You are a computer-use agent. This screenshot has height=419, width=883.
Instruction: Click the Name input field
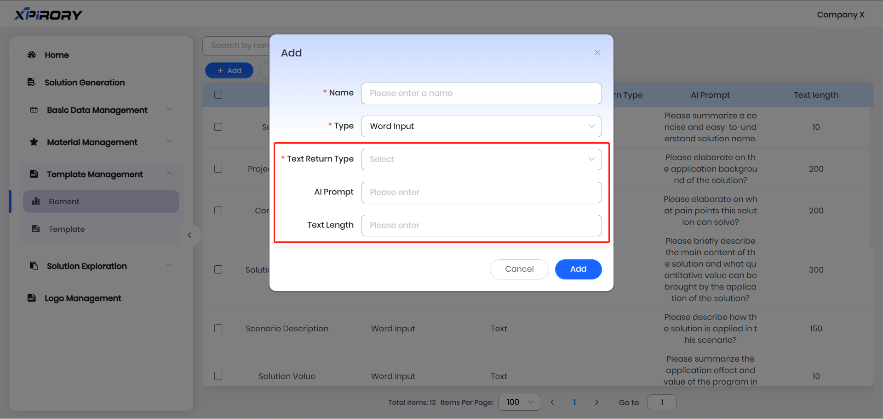click(481, 93)
